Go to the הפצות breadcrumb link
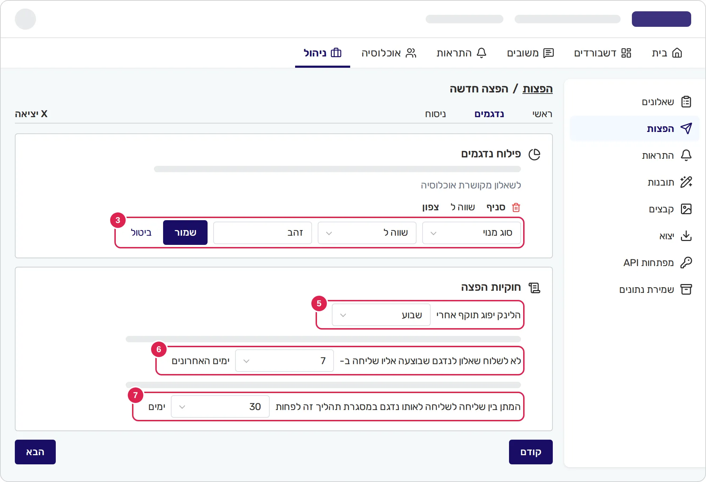This screenshot has width=706, height=482. (x=537, y=89)
